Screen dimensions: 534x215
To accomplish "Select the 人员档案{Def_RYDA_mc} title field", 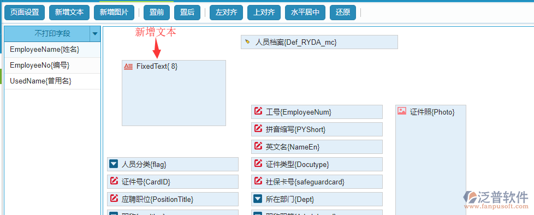I will 319,42.
